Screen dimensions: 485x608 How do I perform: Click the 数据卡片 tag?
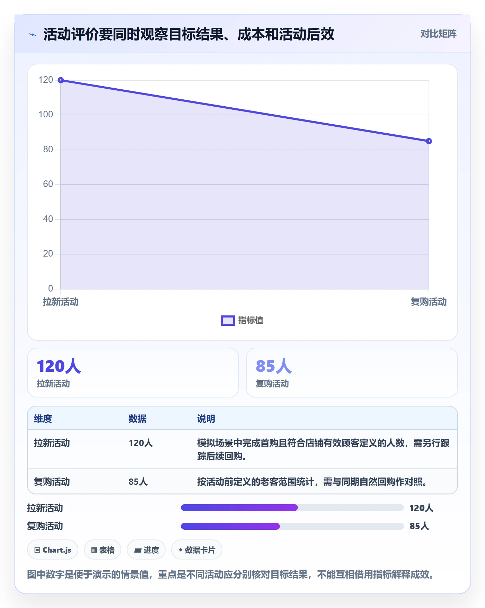click(x=197, y=550)
